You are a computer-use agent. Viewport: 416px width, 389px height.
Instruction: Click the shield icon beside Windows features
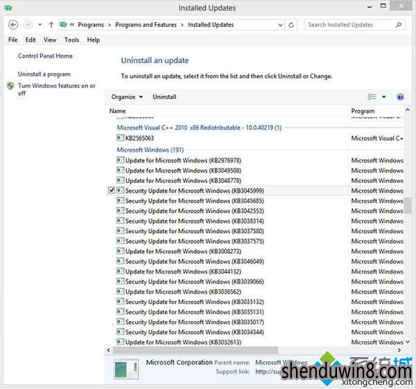point(10,86)
